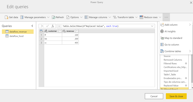Image resolution: width=193 pixels, height=102 pixels.
Task: Click revenue cell 100
Action: click(x=70, y=35)
